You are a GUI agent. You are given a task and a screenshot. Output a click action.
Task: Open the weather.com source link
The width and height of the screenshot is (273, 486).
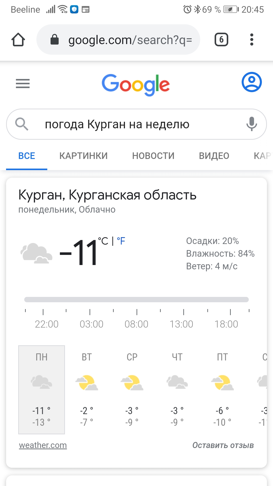coord(43,445)
